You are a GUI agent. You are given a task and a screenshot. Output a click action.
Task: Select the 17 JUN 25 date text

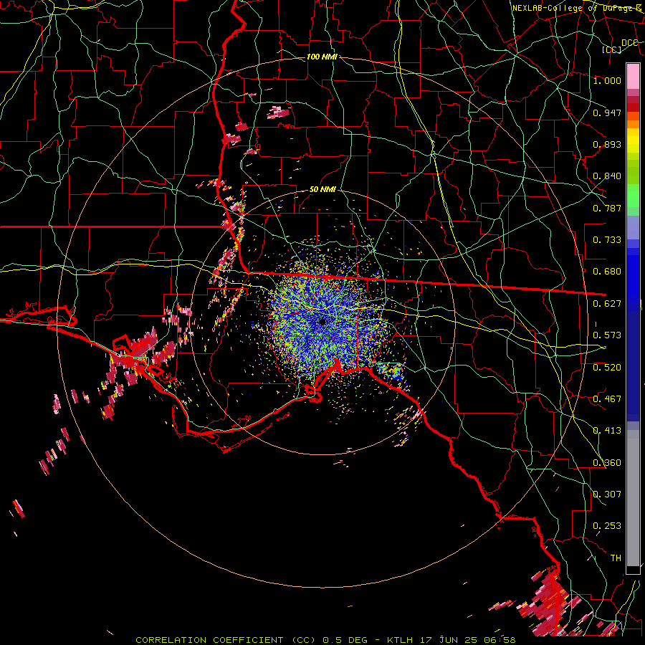pos(449,640)
